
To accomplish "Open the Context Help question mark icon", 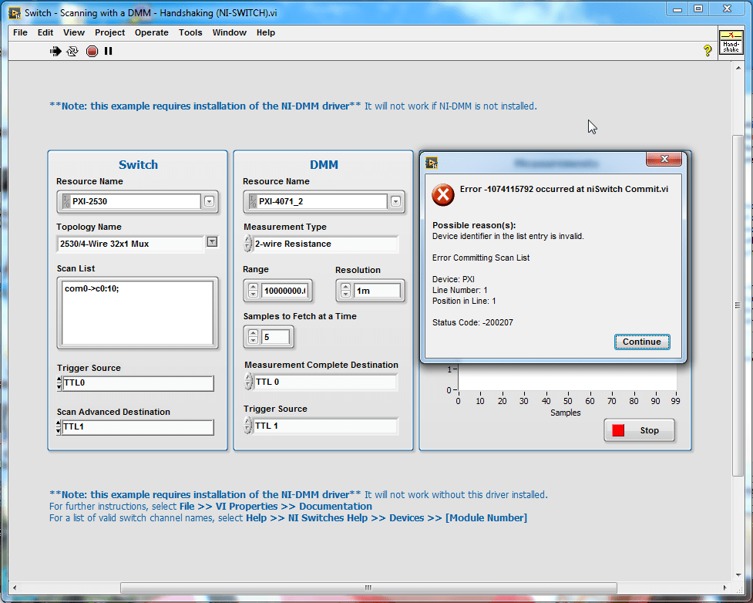I will point(708,50).
